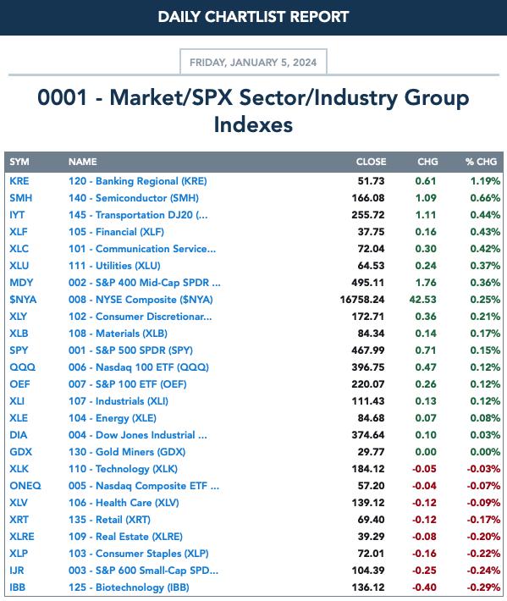
Task: Open 001 - S&P 500 SPDR (SPY)
Action: tap(130, 350)
